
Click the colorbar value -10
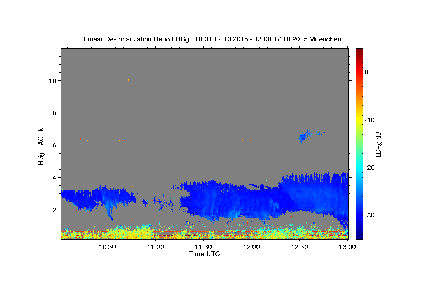tap(370, 120)
